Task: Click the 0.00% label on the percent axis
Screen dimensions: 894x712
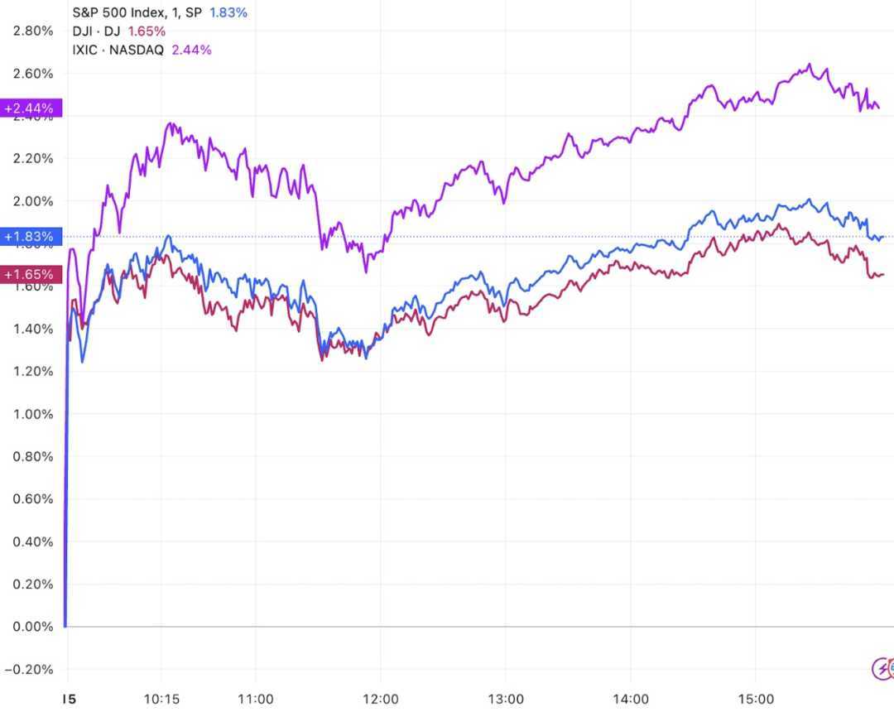Action: click(x=33, y=627)
